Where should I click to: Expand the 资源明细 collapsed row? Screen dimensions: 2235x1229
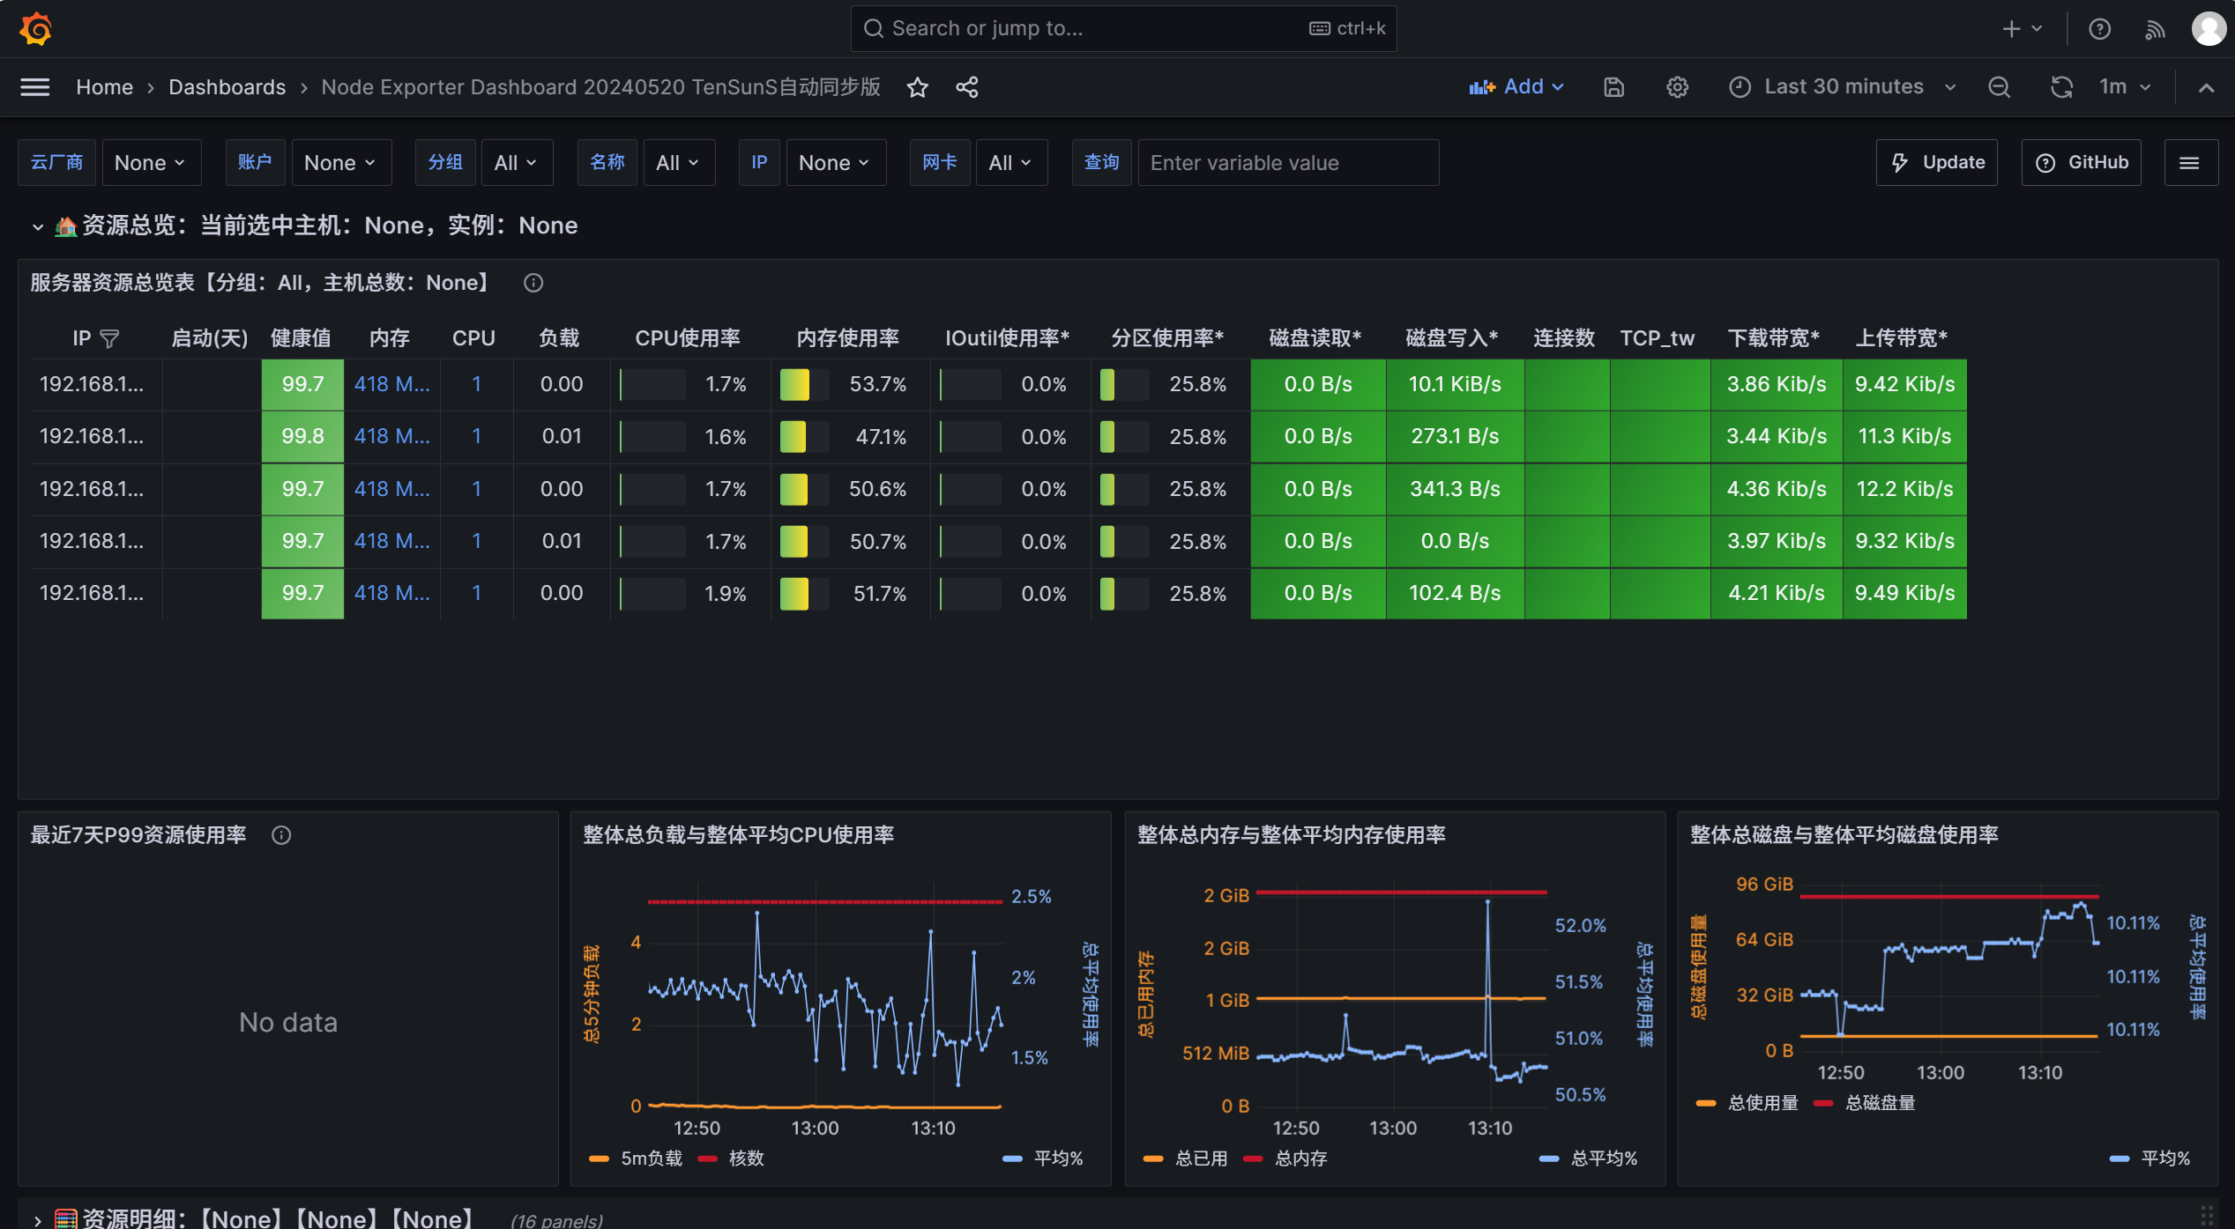tap(37, 1219)
